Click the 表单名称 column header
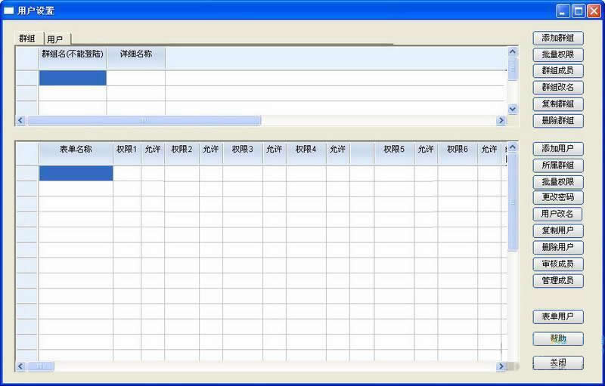The image size is (605, 386). click(x=76, y=150)
